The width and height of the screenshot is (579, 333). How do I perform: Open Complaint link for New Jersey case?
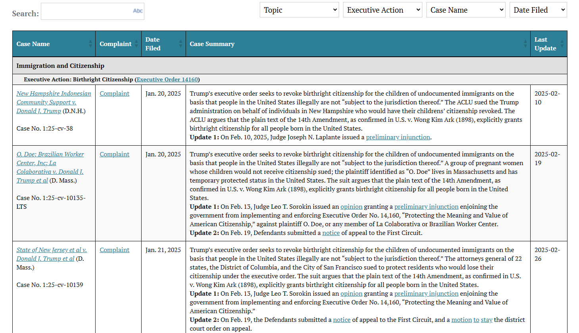[x=115, y=250]
